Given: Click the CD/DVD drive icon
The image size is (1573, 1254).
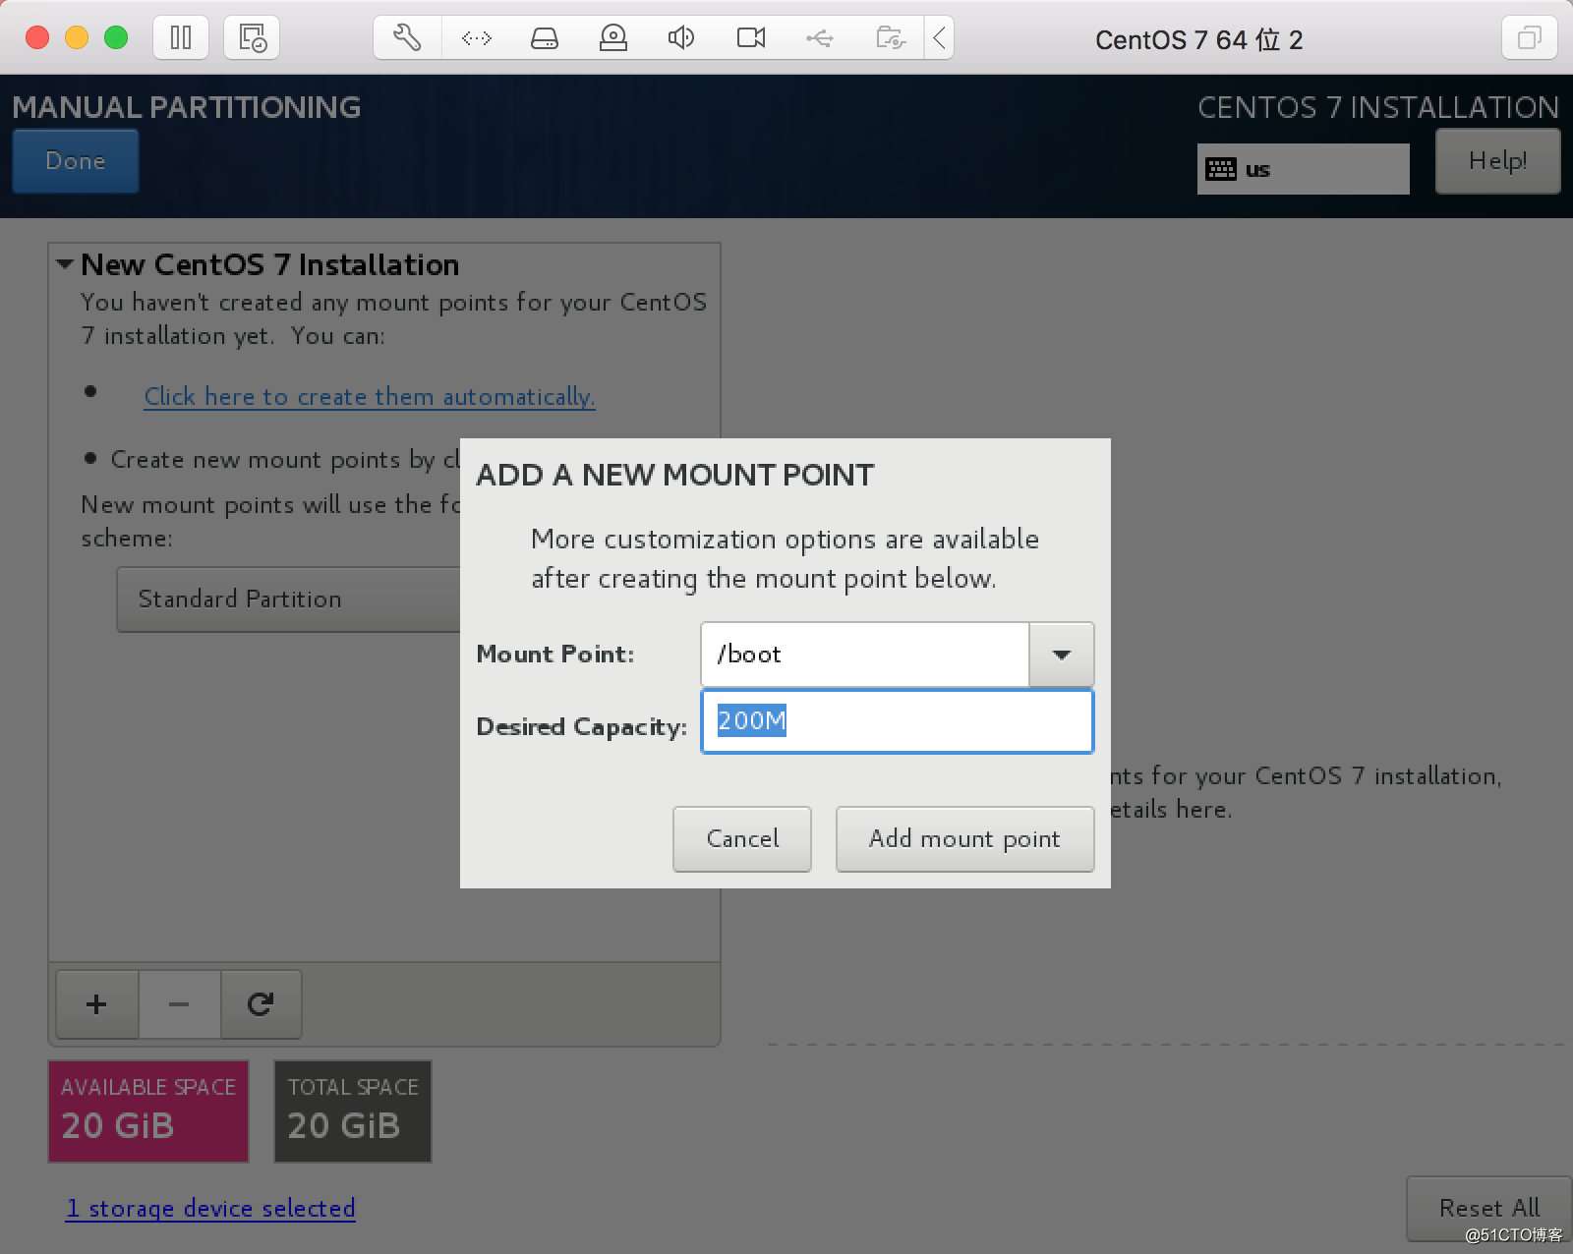Looking at the screenshot, I should point(613,38).
